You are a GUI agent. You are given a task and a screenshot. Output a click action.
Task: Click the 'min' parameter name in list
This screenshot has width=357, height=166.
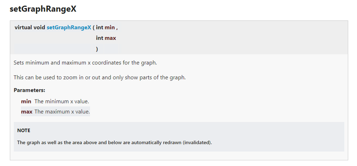26,101
